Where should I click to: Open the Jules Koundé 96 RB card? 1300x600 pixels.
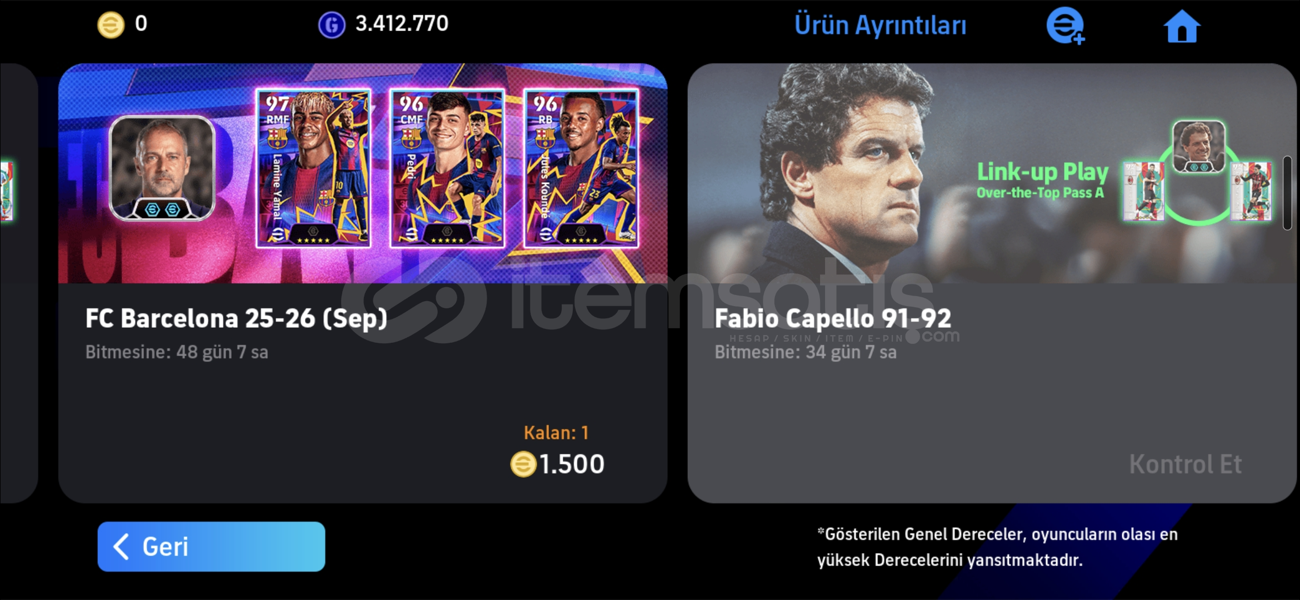[x=581, y=168]
